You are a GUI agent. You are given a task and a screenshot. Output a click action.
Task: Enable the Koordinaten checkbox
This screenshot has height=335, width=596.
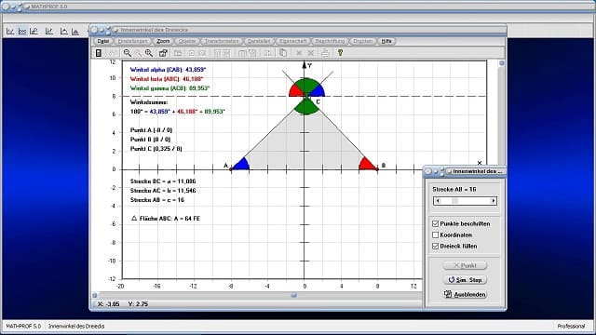[436, 235]
